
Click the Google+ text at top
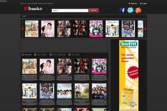click(3, 1)
